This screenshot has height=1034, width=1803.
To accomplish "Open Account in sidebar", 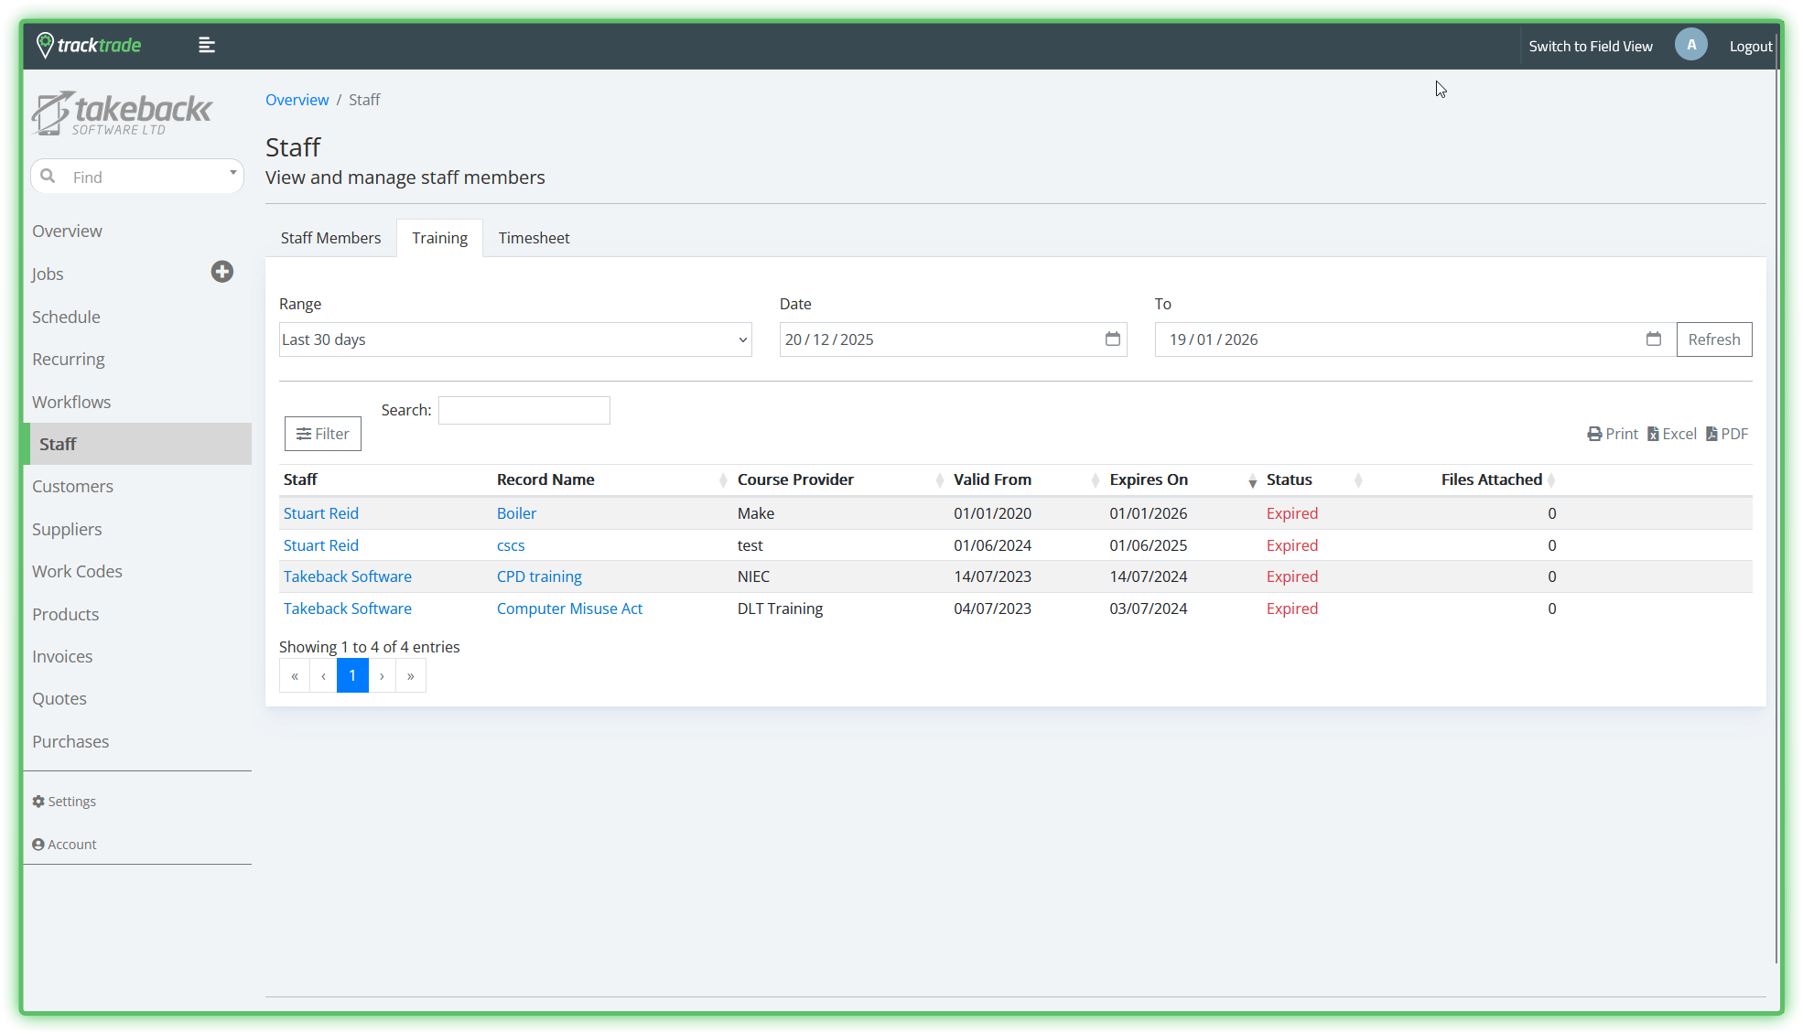I will [x=64, y=845].
